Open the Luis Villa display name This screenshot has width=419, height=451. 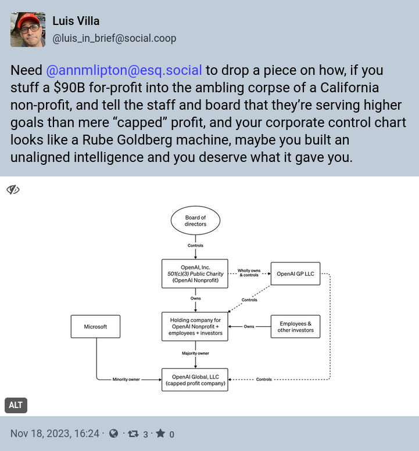(x=76, y=21)
